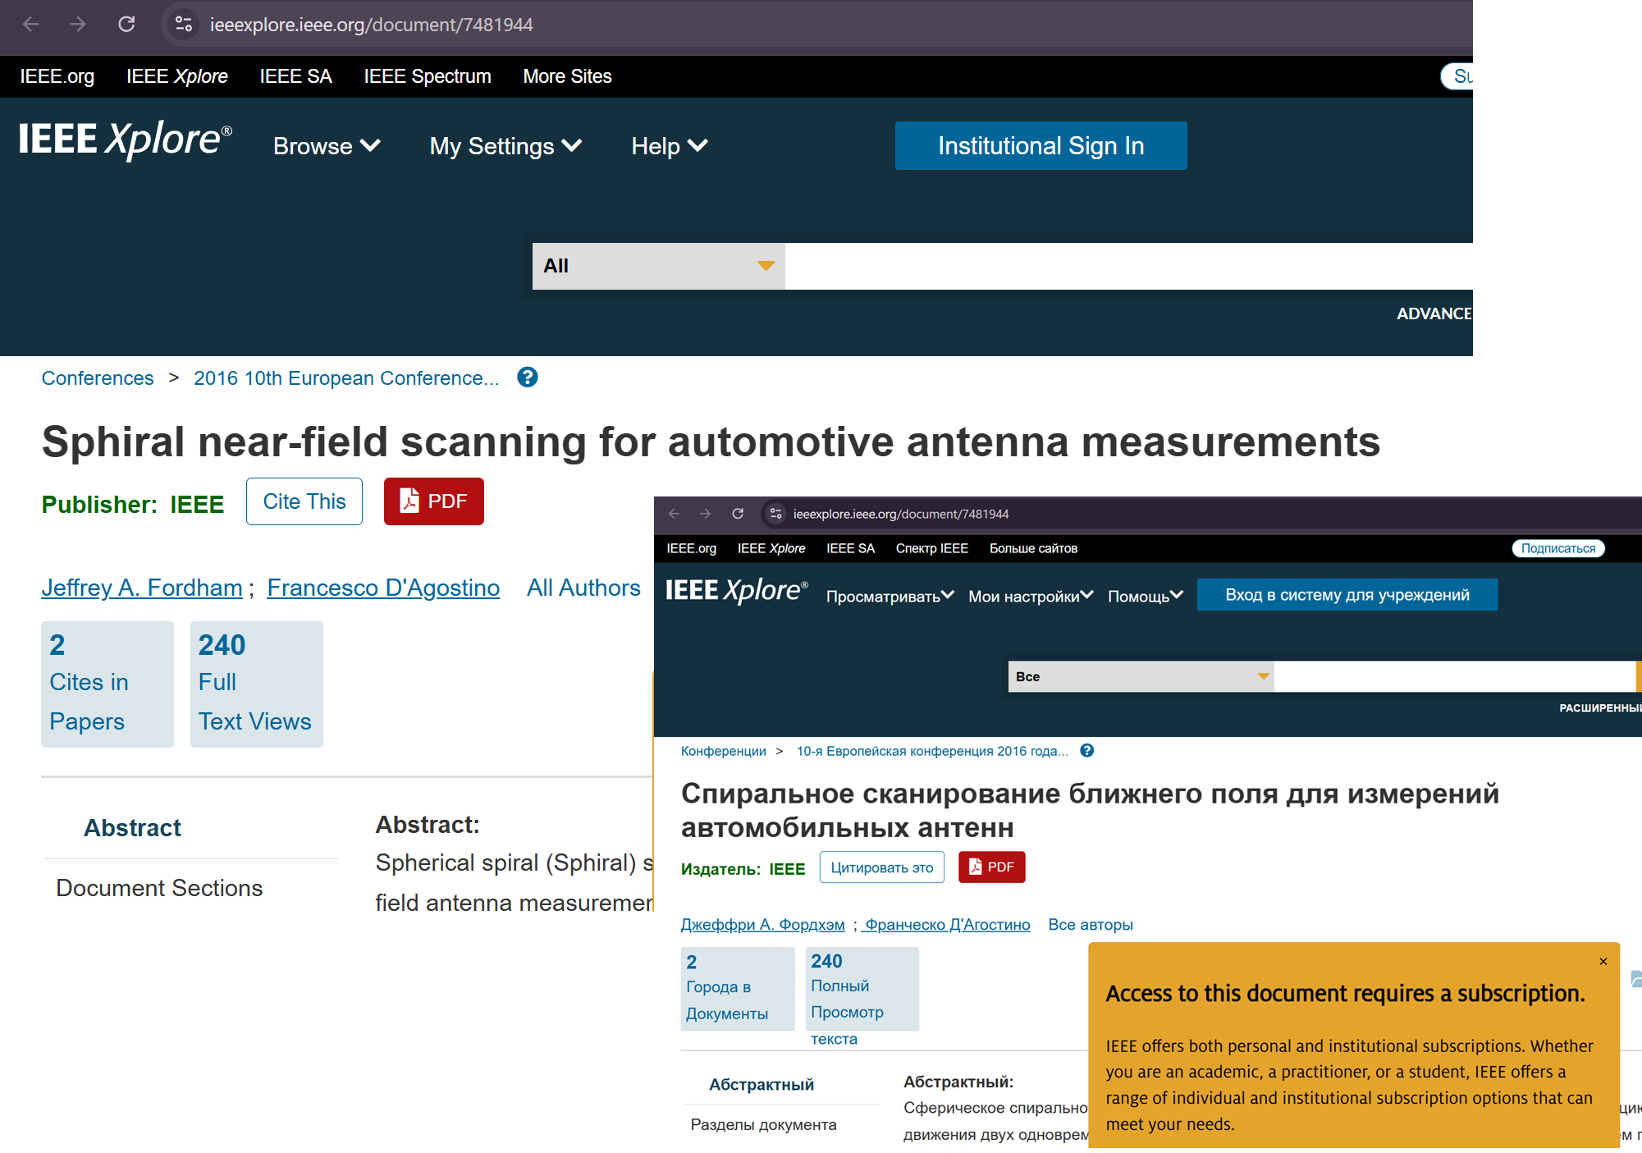Open IEEE Spectrum in the English top bar
This screenshot has height=1153, width=1642.
click(x=428, y=76)
